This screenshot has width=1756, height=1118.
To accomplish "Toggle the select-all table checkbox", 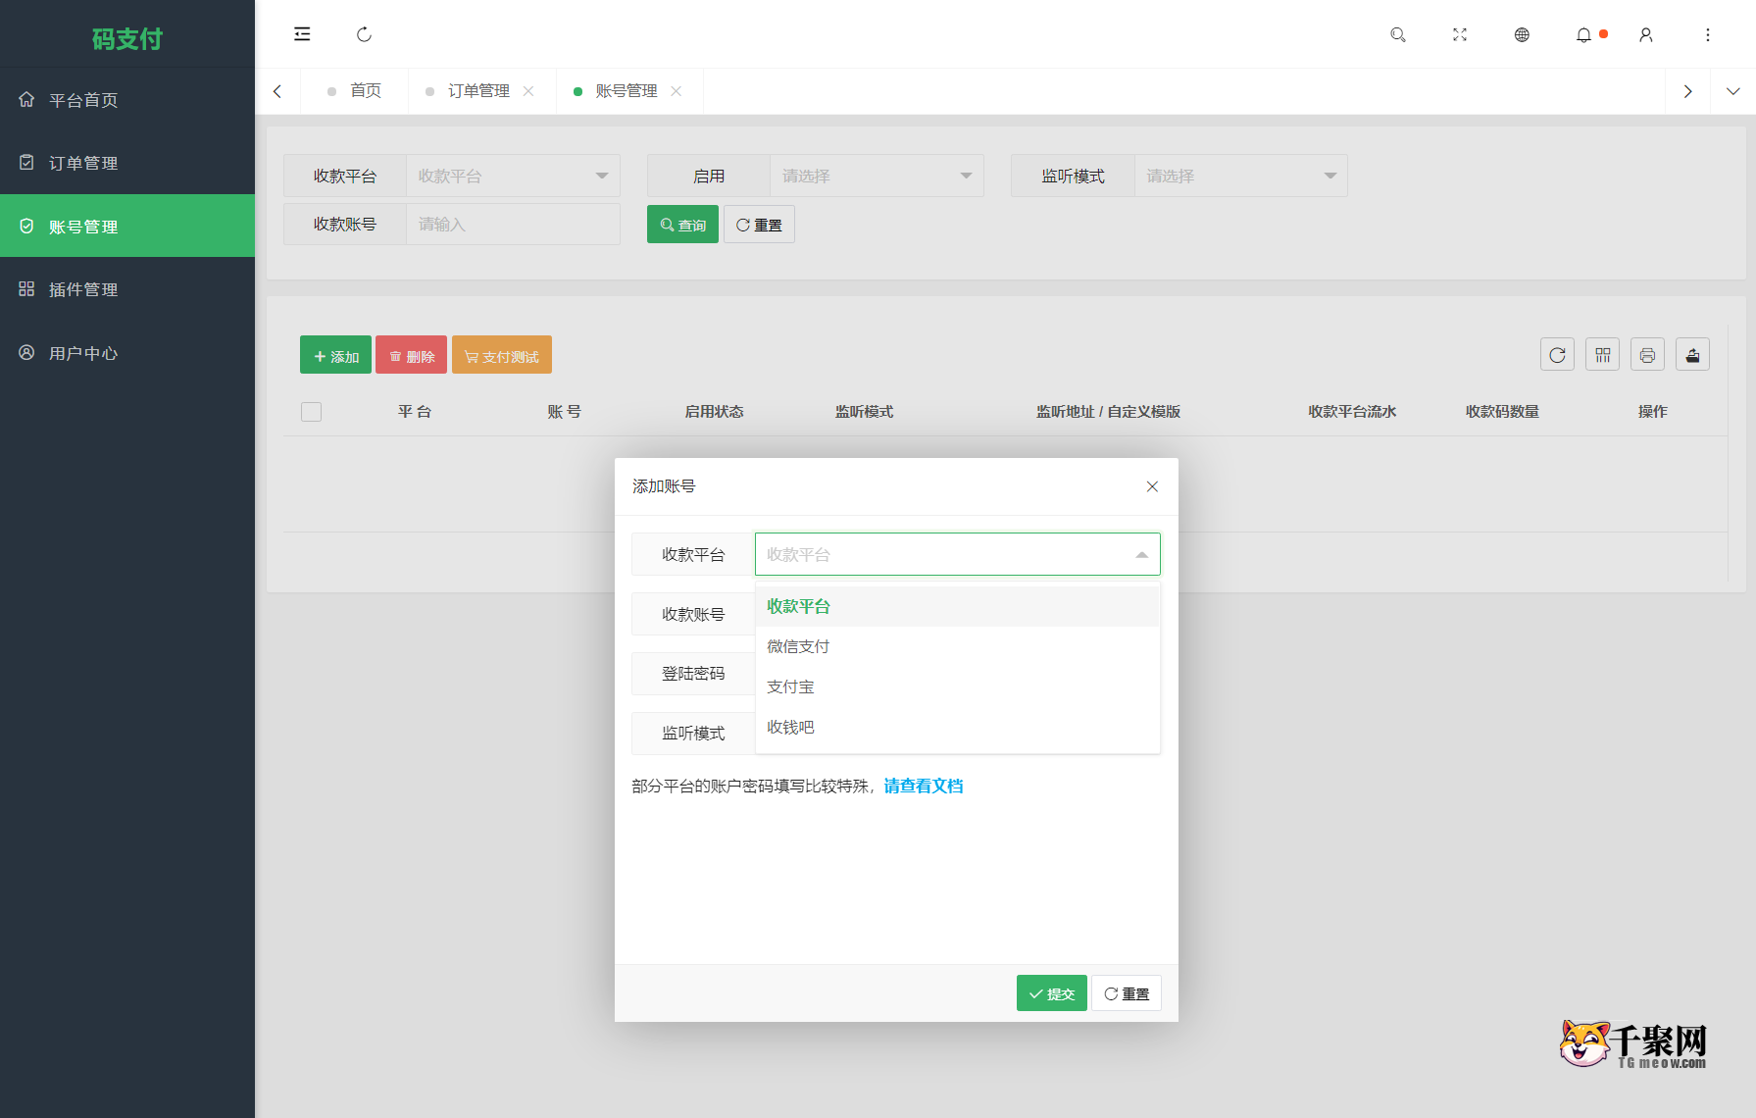I will pos(311,412).
